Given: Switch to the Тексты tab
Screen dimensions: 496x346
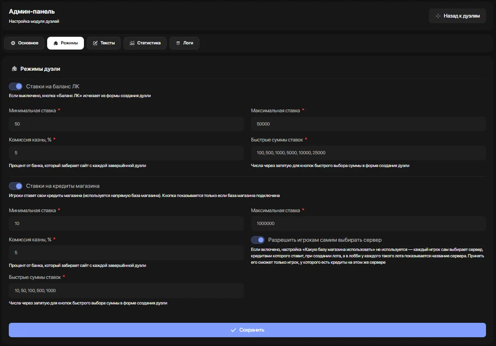Looking at the screenshot, I should (104, 43).
